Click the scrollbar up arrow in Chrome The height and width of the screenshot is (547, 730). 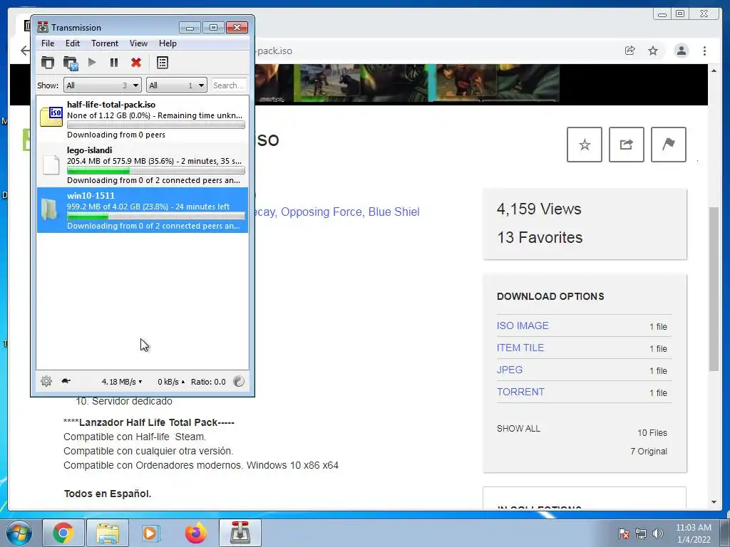coord(714,71)
